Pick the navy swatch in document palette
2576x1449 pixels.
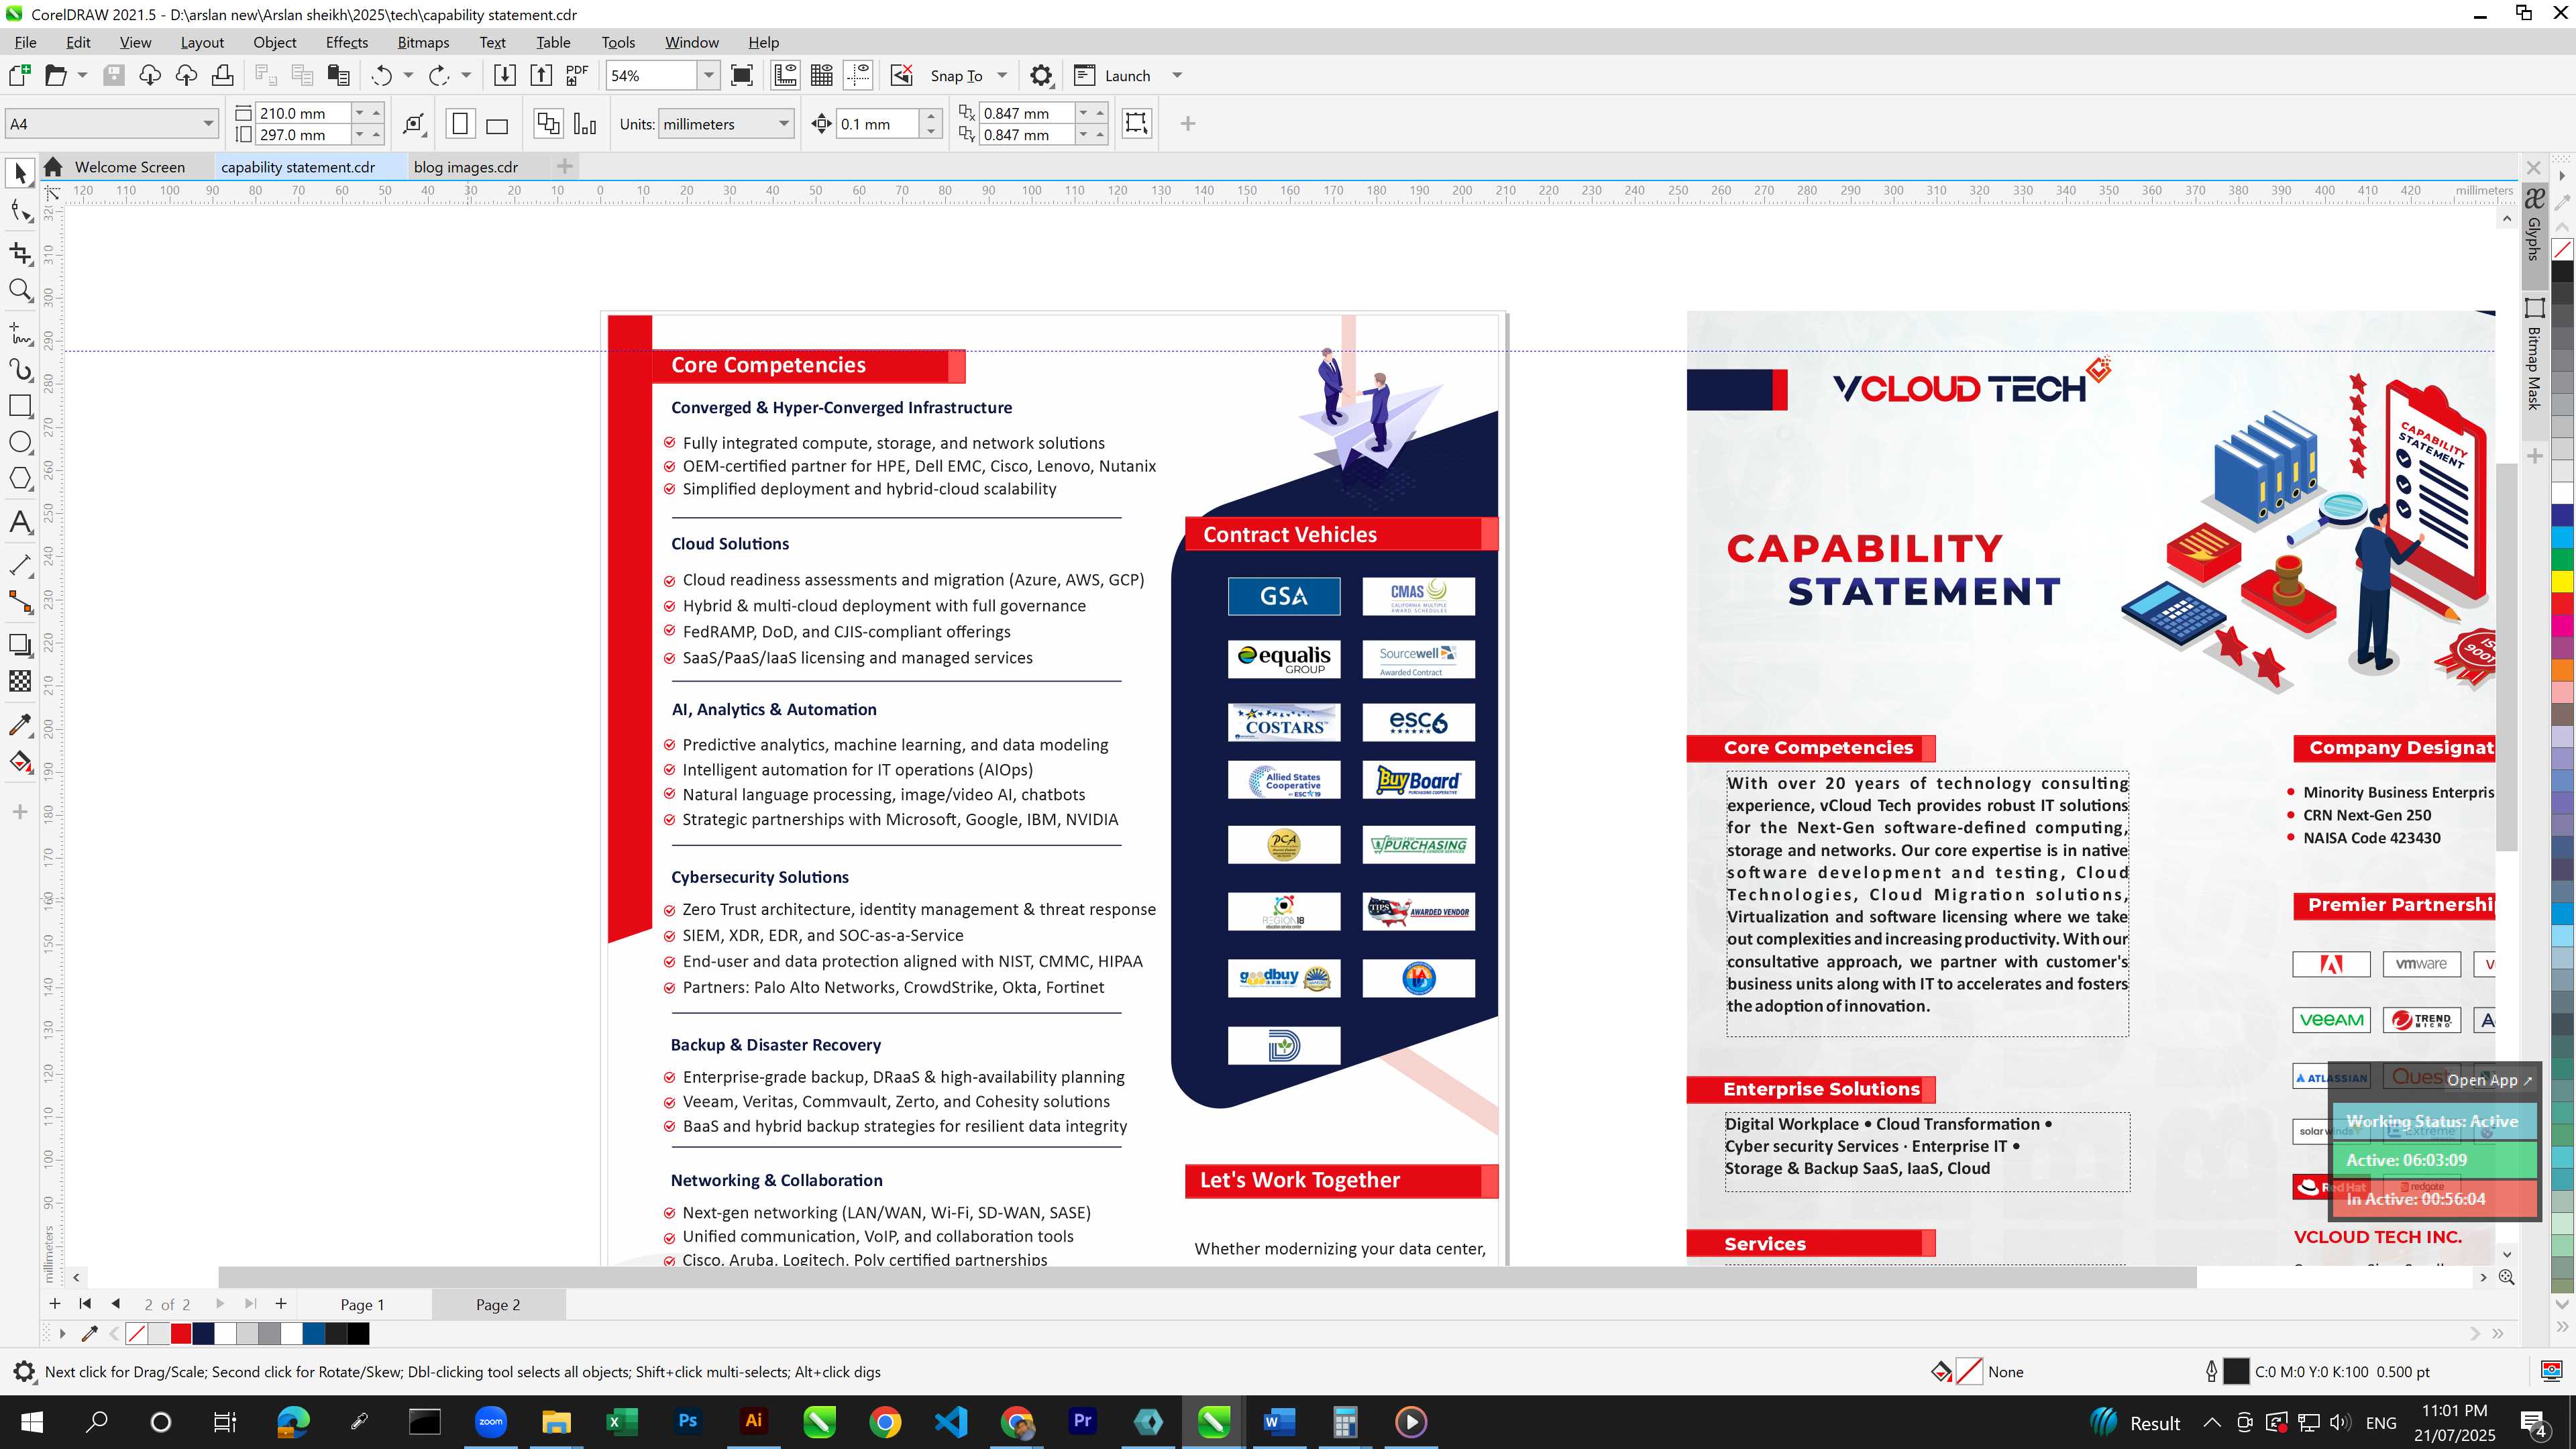[203, 1333]
